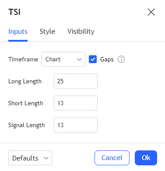This screenshot has width=165, height=171.
Task: Click the chevron arrow in Timeframe box
Action: click(x=79, y=60)
